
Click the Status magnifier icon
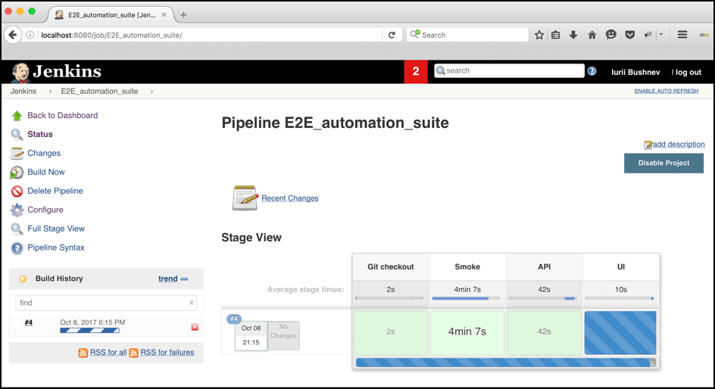tap(17, 135)
